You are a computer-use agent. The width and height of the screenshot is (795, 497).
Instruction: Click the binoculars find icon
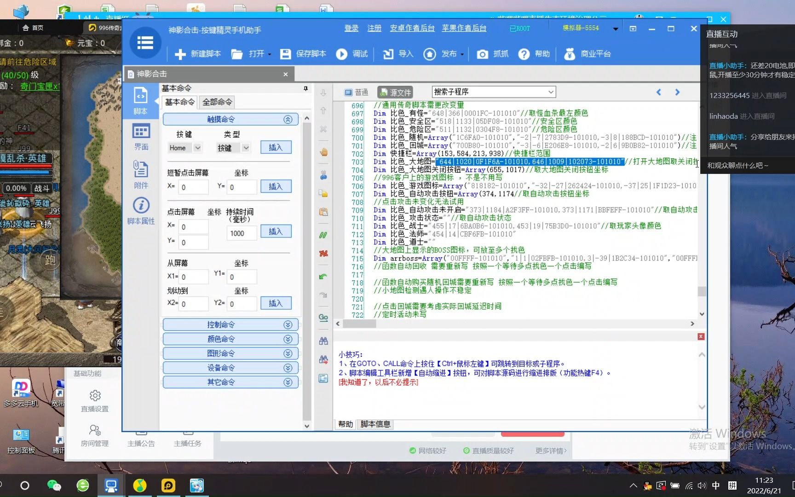323,341
